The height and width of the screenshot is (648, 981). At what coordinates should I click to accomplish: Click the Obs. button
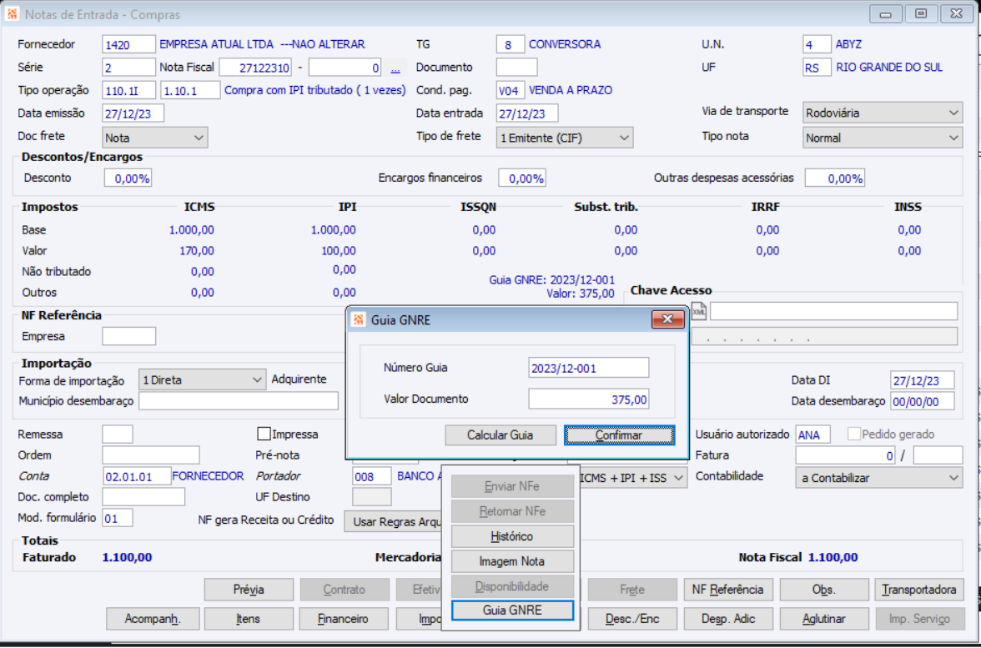click(824, 589)
